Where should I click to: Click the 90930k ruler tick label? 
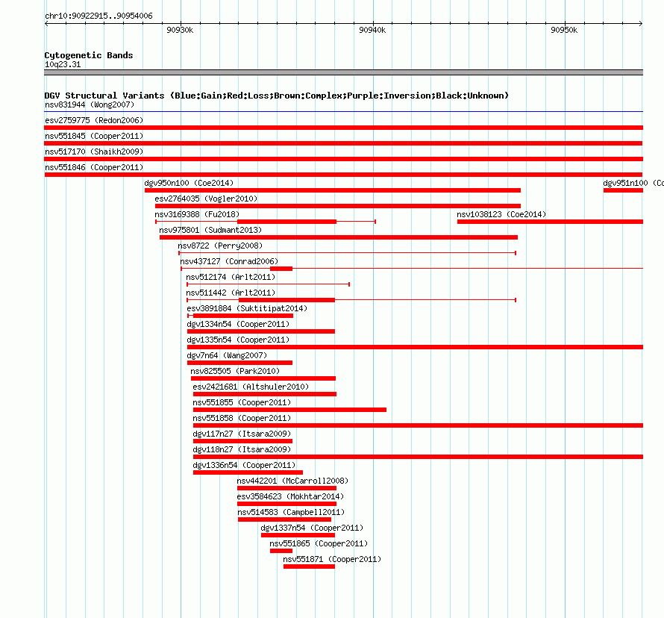[180, 30]
